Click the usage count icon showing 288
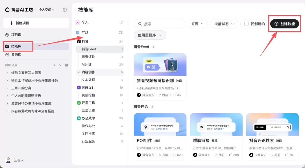This screenshot has height=168, width=305. [x=231, y=155]
